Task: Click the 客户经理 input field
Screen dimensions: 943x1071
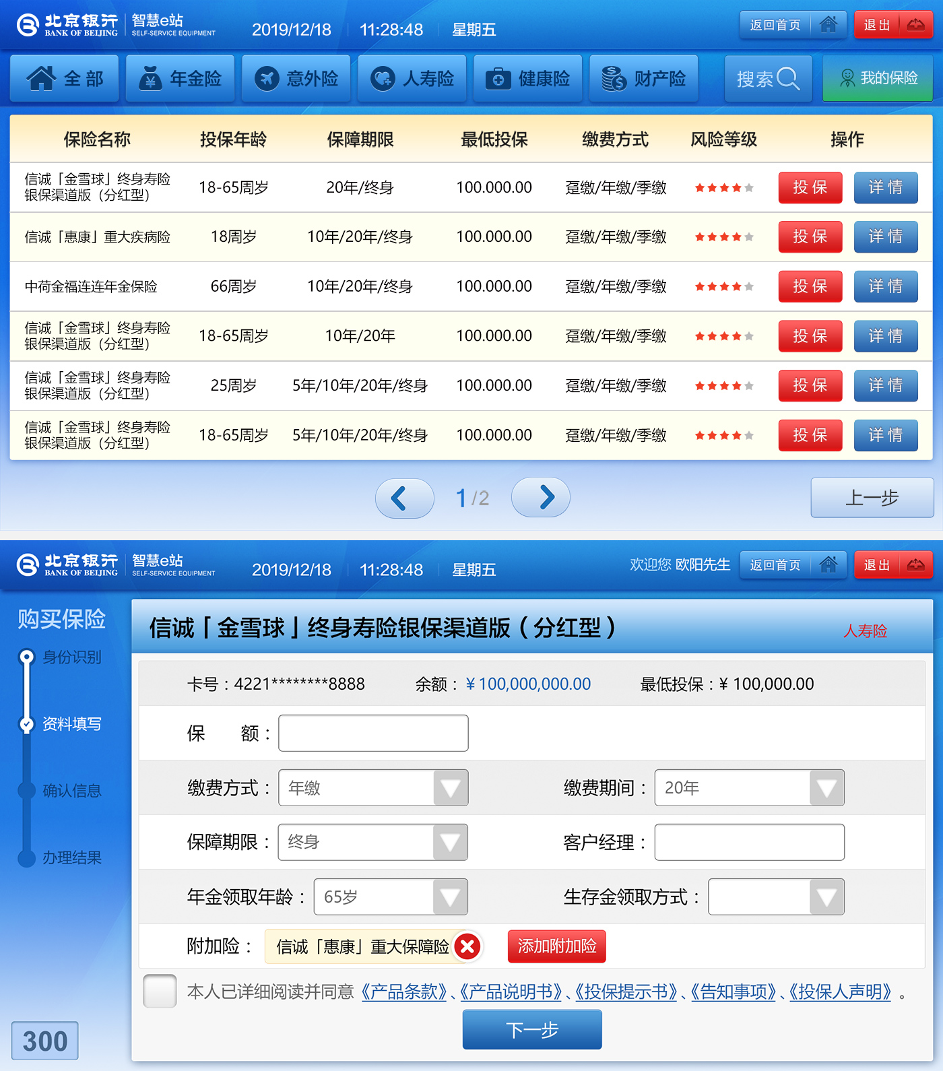Action: [x=750, y=842]
